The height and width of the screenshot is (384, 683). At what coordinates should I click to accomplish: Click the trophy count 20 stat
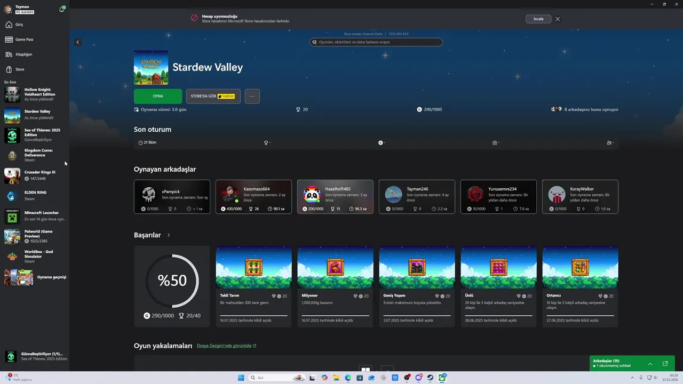click(x=302, y=109)
